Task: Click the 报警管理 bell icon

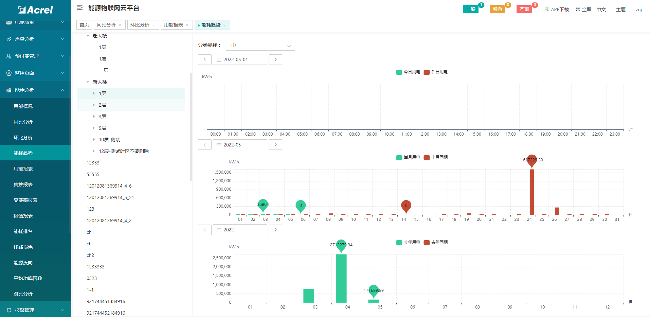Action: tap(9, 310)
